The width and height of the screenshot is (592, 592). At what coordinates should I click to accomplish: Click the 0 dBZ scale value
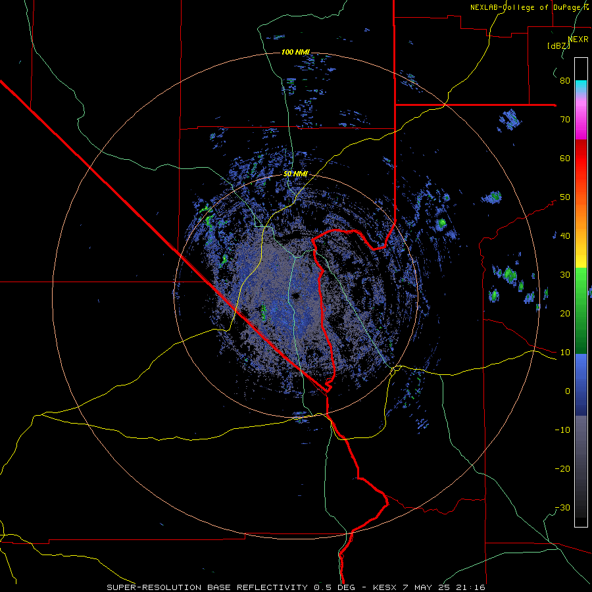(x=568, y=391)
